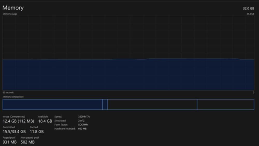This screenshot has width=259, height=146.
Task: Click the 502 MB non-paged pool value
Action: click(28, 142)
